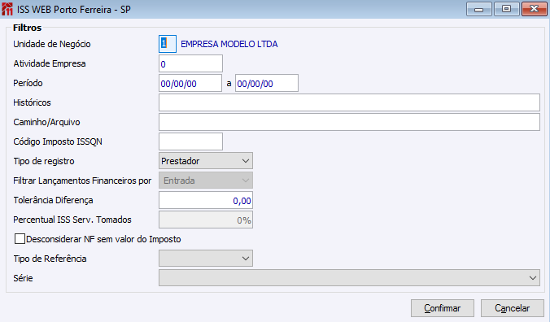Confirm the filters with the Confirmar button
Screen dimensions: 550x322
[x=443, y=308]
